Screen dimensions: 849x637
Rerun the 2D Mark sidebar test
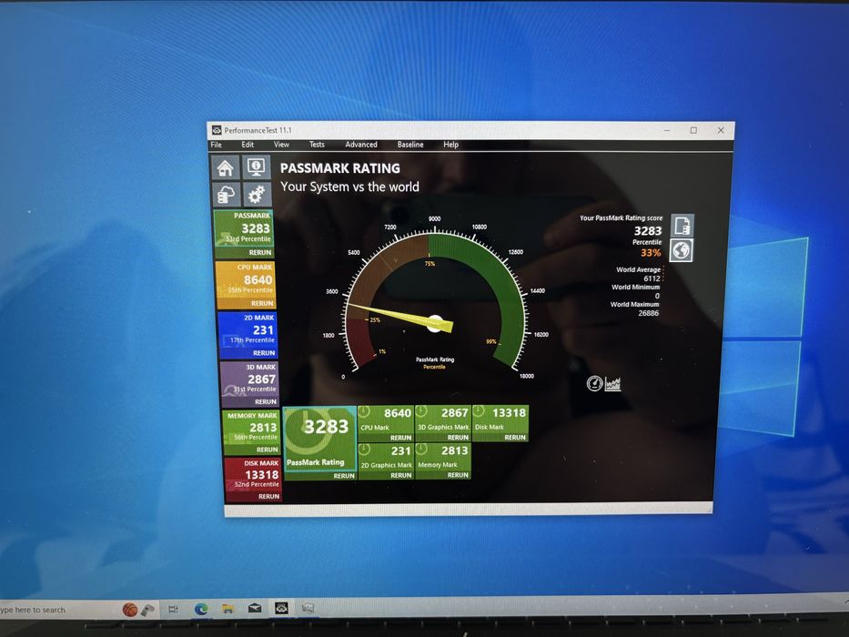point(264,353)
